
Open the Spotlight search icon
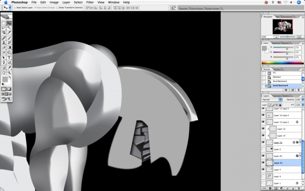click(x=299, y=3)
